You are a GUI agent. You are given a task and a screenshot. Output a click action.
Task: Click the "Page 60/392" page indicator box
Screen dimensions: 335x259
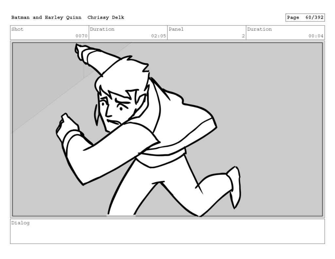tap(305, 18)
